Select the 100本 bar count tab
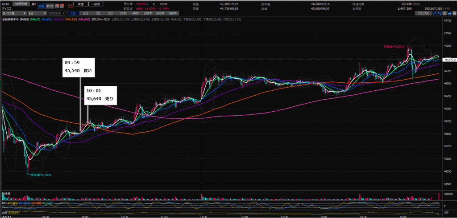This screenshot has width=457, height=218. tap(147, 13)
